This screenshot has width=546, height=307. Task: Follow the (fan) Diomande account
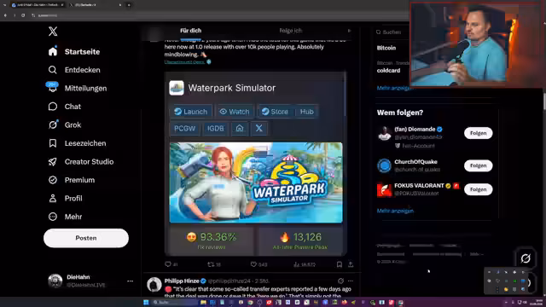(x=478, y=133)
